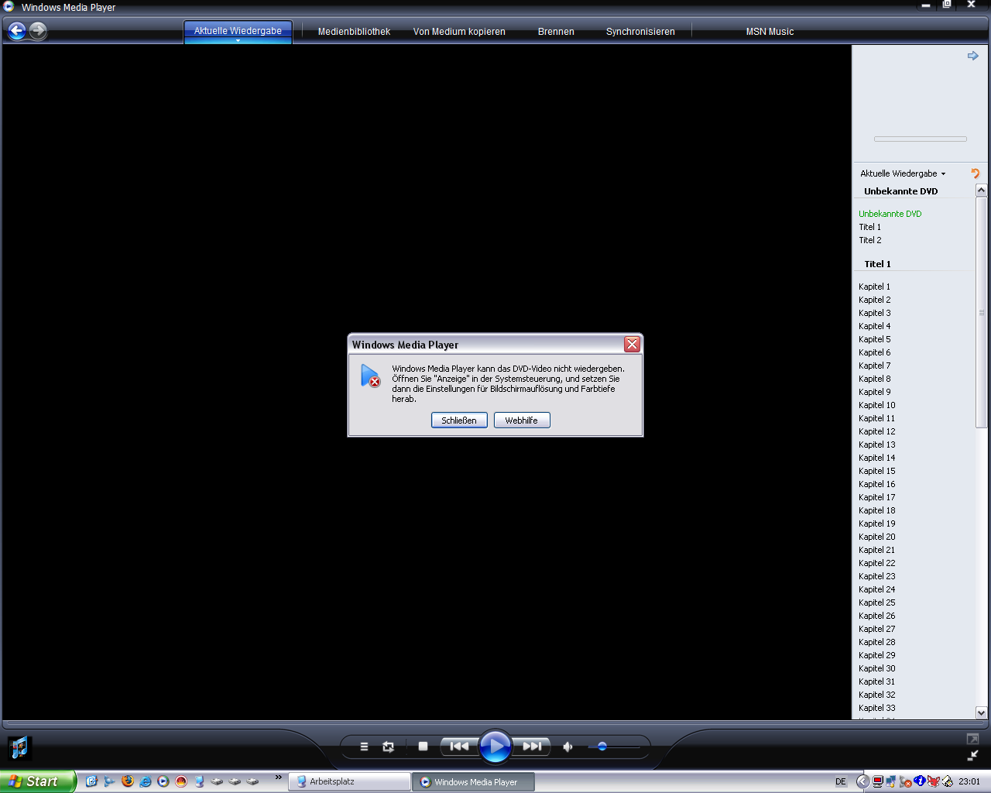
Task: Close error dialog with red X
Action: tap(633, 345)
